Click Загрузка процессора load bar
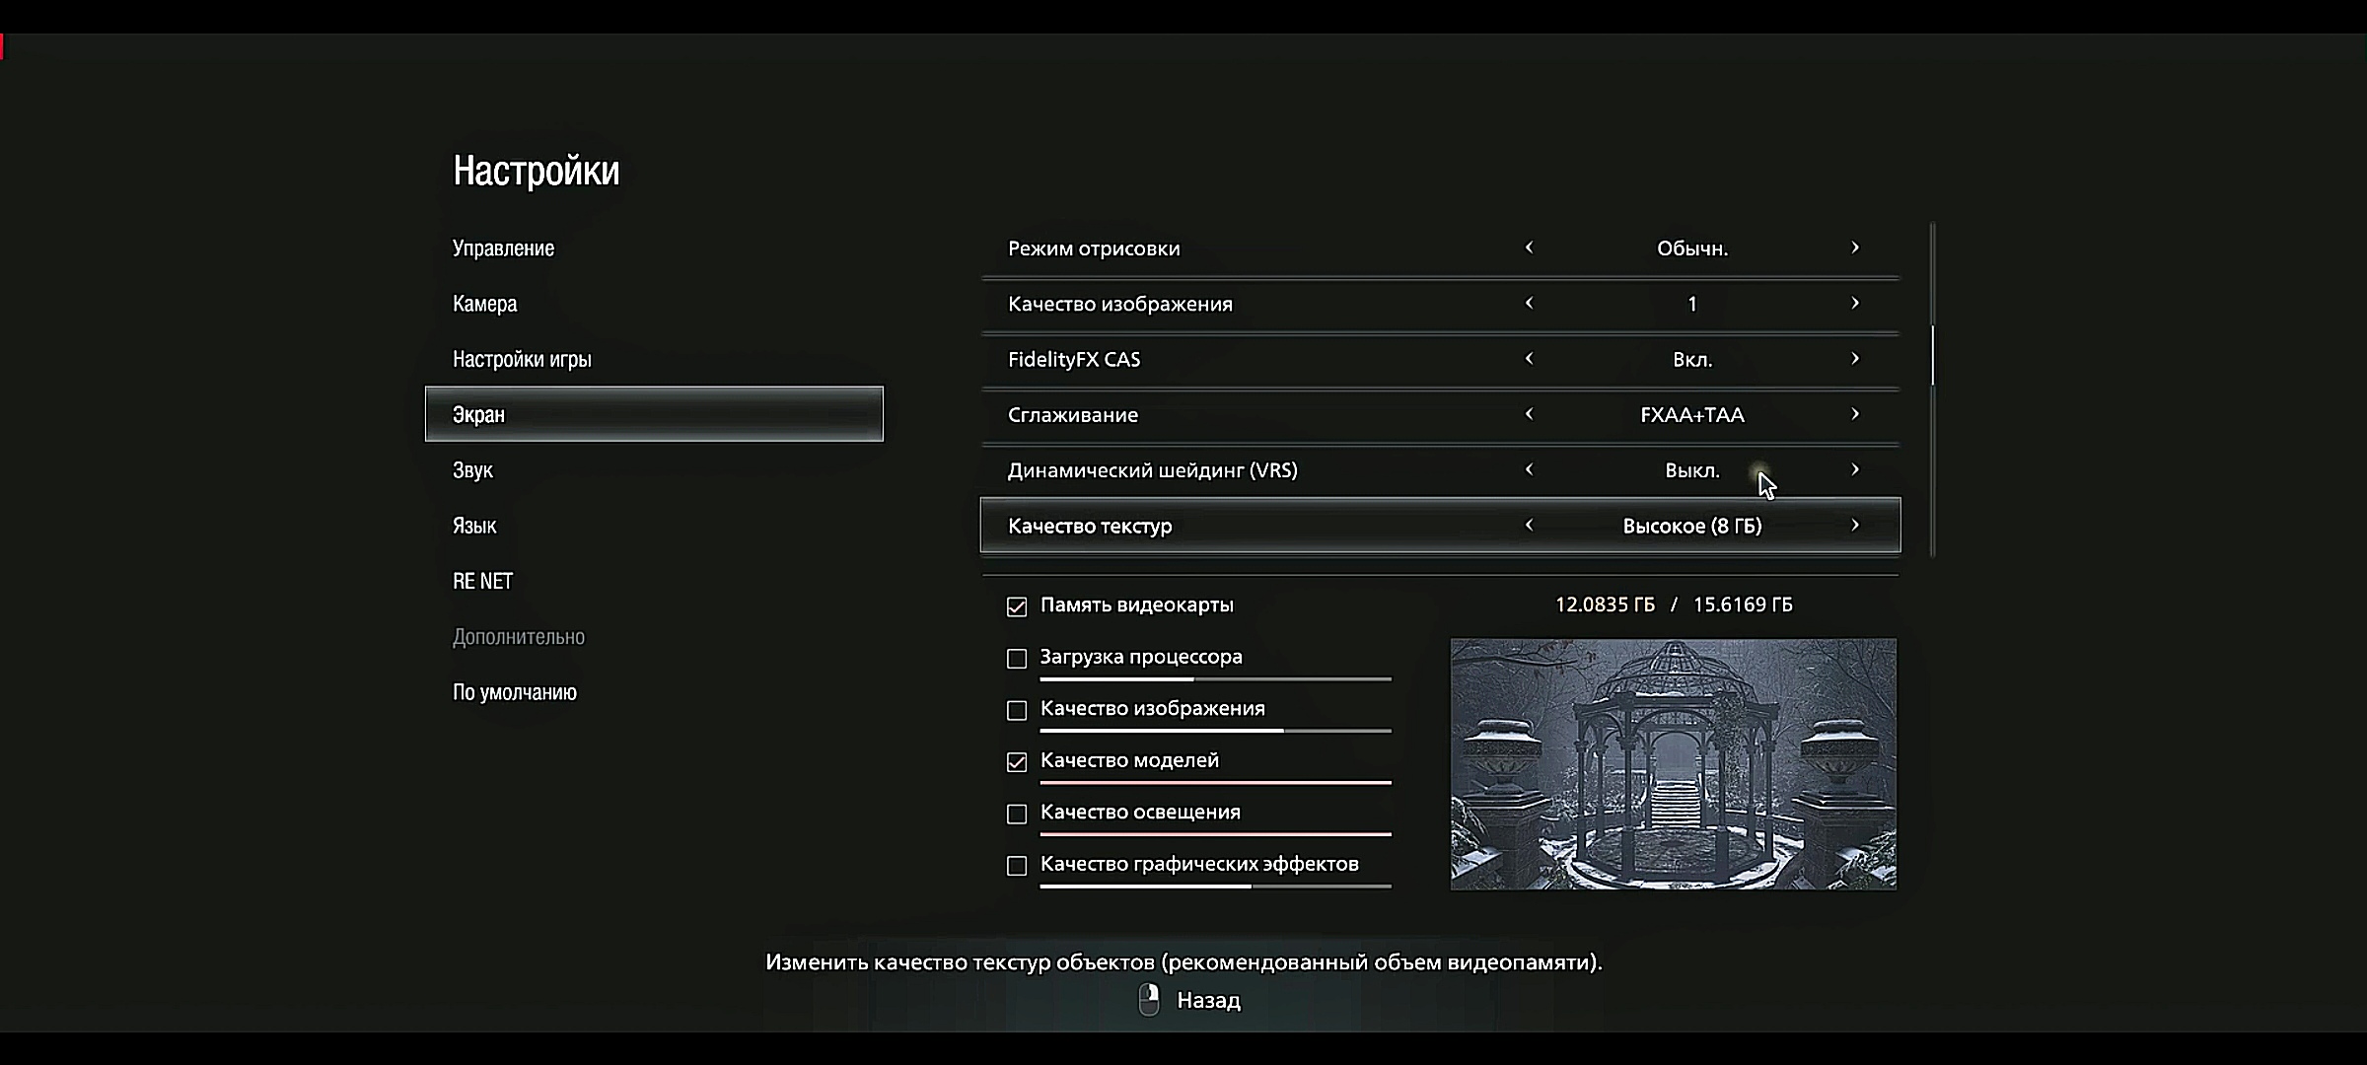Image resolution: width=2367 pixels, height=1065 pixels. [x=1215, y=679]
